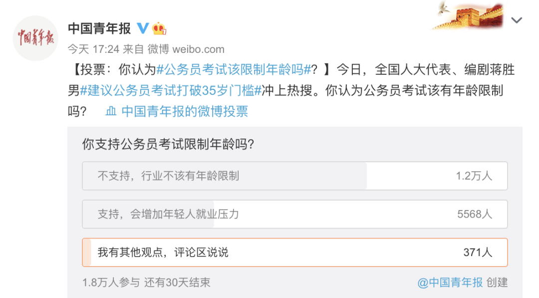Click the 中国青年报的微博投票 link
This screenshot has height=298, width=539.
[186, 111]
